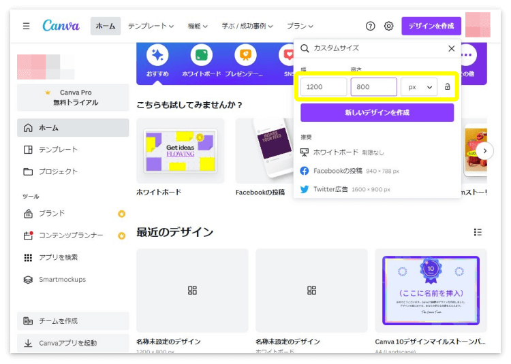Select the プレゼンテーション category icon
Viewport: 511px width, 364px height.
coord(245,55)
